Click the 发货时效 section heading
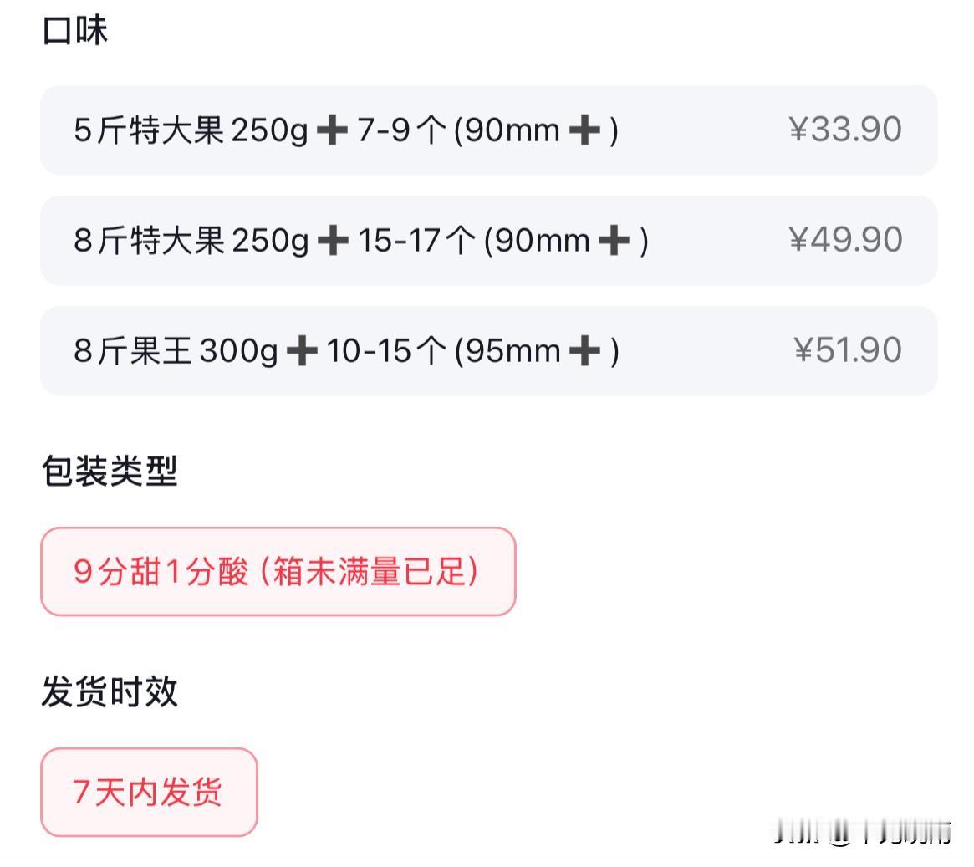The width and height of the screenshot is (974, 867). pyautogui.click(x=110, y=691)
